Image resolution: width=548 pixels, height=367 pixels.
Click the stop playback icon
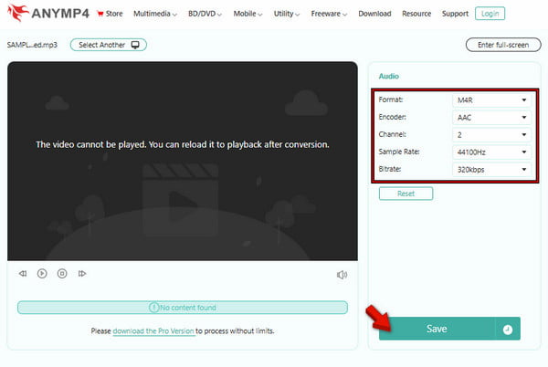pos(62,273)
